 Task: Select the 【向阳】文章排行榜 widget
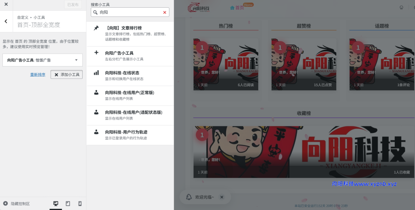[x=130, y=34]
